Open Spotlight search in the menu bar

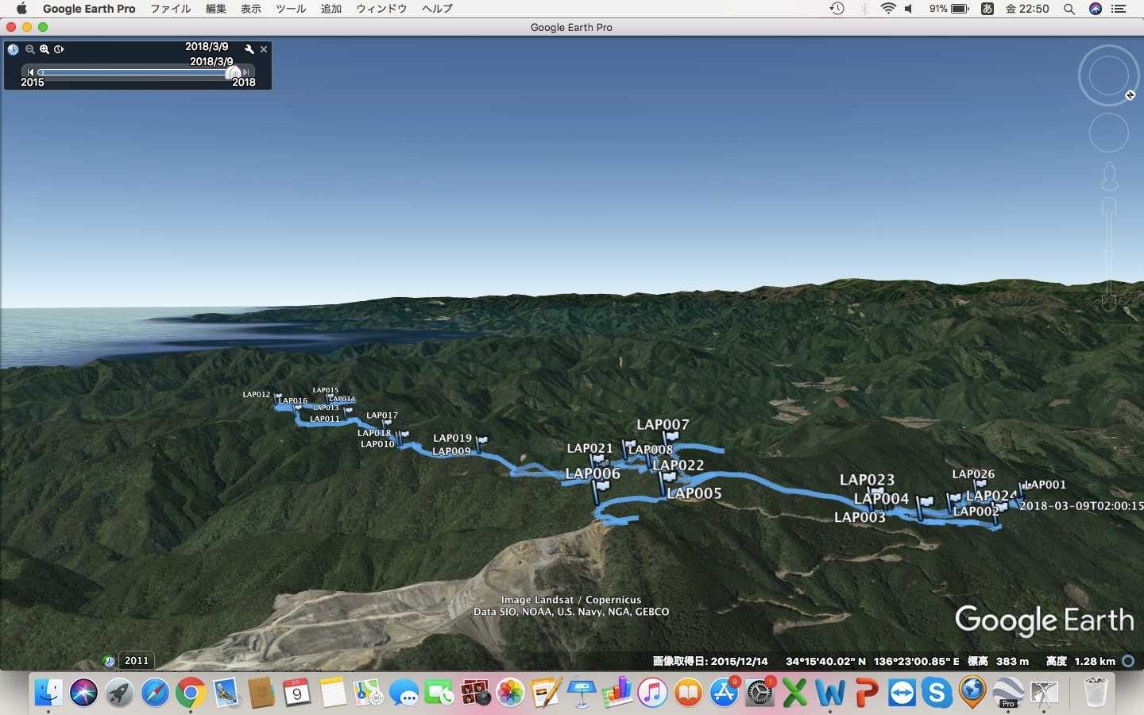pyautogui.click(x=1069, y=9)
